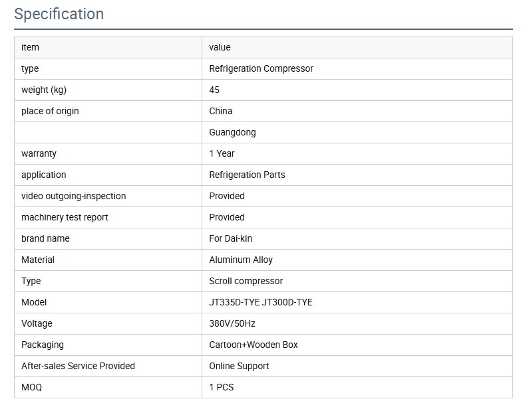Select the 'Guangdong' cell

point(232,133)
